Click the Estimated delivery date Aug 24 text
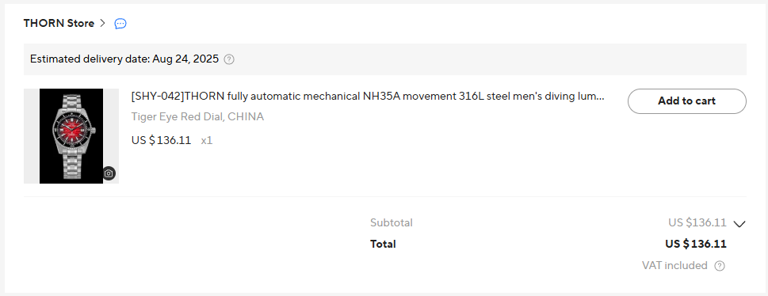Image resolution: width=768 pixels, height=296 pixels. click(124, 59)
